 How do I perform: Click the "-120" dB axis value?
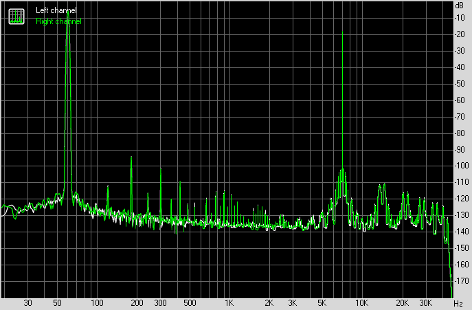pyautogui.click(x=462, y=199)
